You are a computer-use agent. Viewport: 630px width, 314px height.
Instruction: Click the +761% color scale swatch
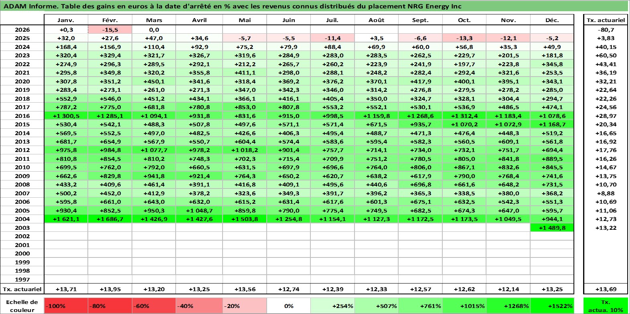point(420,306)
